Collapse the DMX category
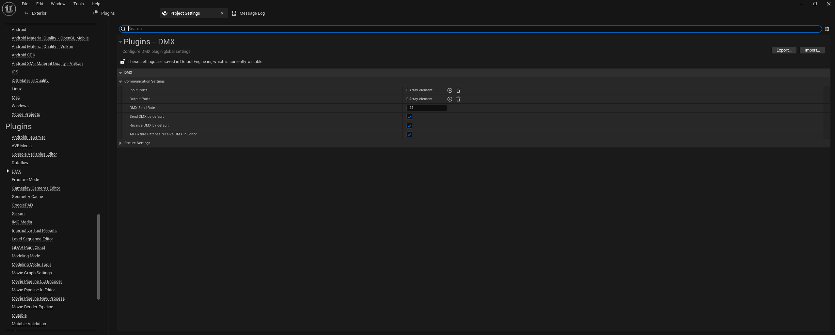The height and width of the screenshot is (335, 835). 120,73
